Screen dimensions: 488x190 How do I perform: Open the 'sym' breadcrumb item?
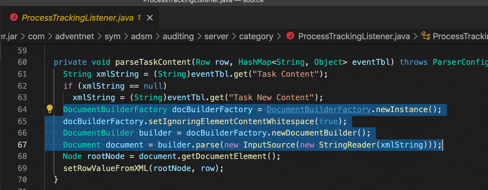coord(112,36)
